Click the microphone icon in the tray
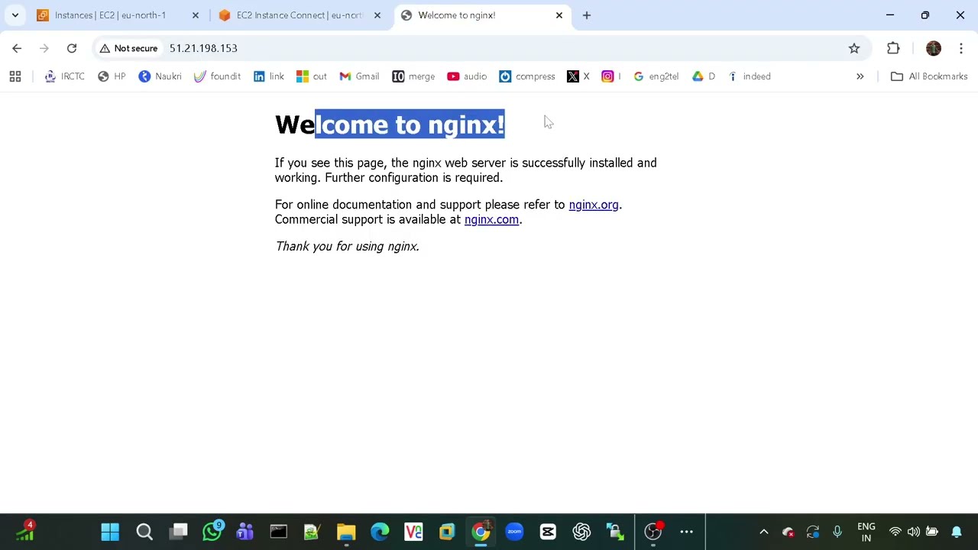978x550 pixels. tap(837, 532)
